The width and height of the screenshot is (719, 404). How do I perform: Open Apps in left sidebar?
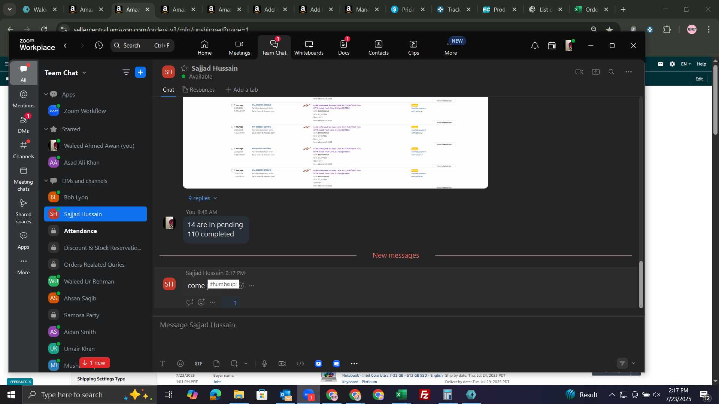[23, 241]
